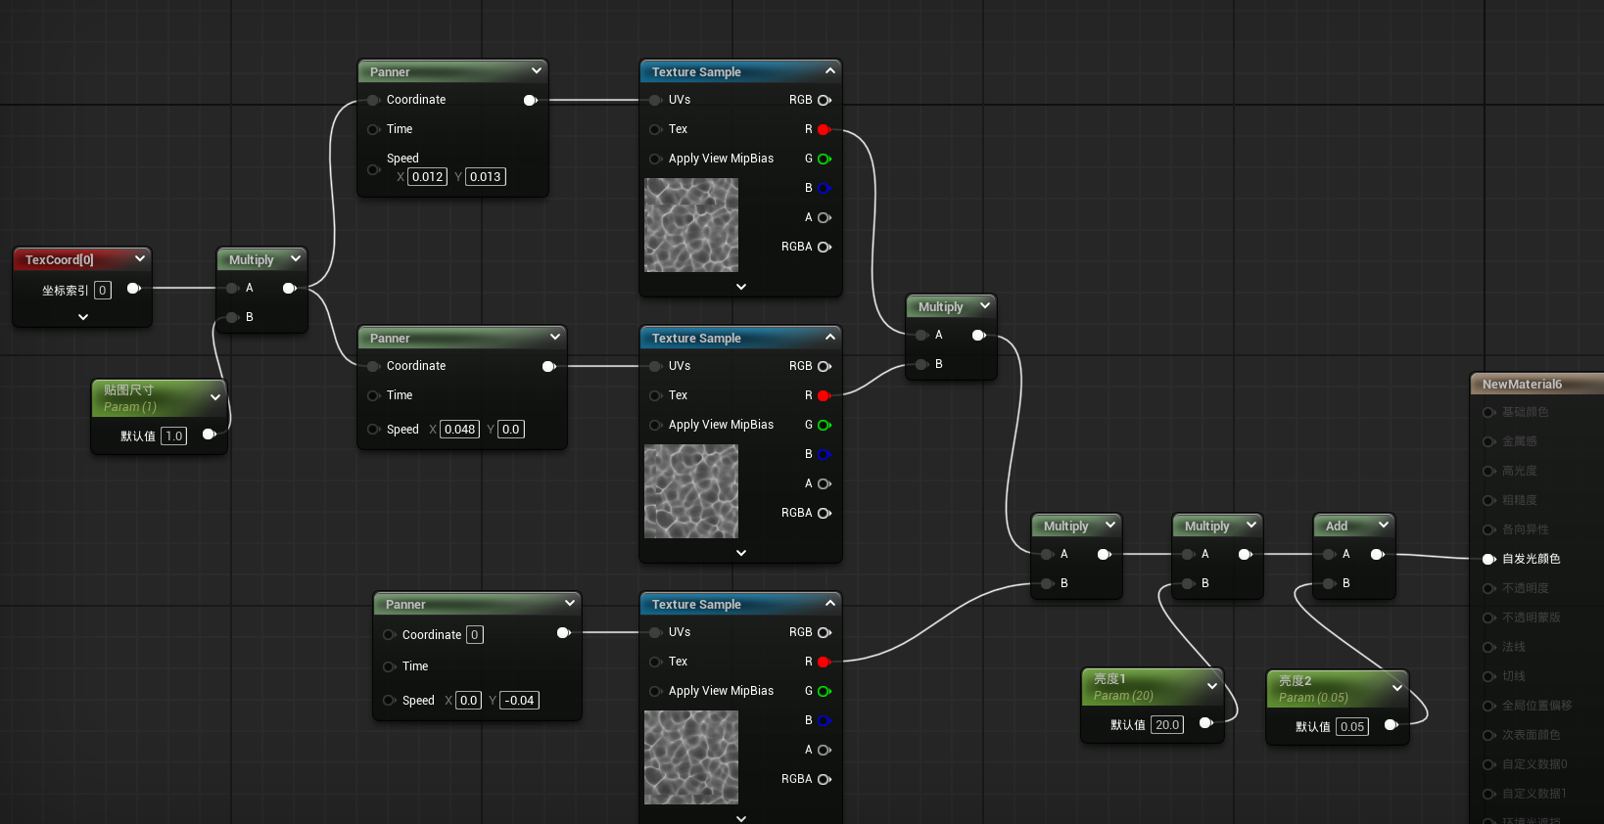Viewport: 1604px width, 824px height.
Task: Click the RGBA output pin on top Texture Sample
Action: [x=824, y=247]
